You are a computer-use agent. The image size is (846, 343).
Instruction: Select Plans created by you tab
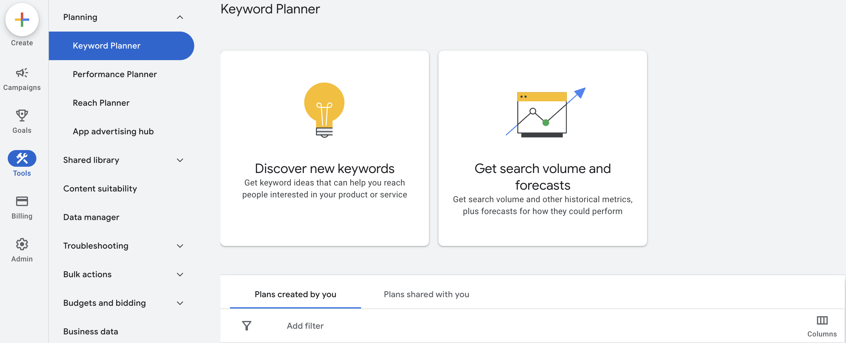[x=295, y=294]
